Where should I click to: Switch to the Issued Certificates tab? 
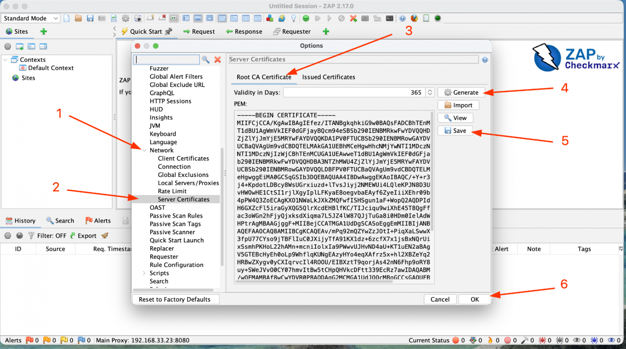[329, 77]
